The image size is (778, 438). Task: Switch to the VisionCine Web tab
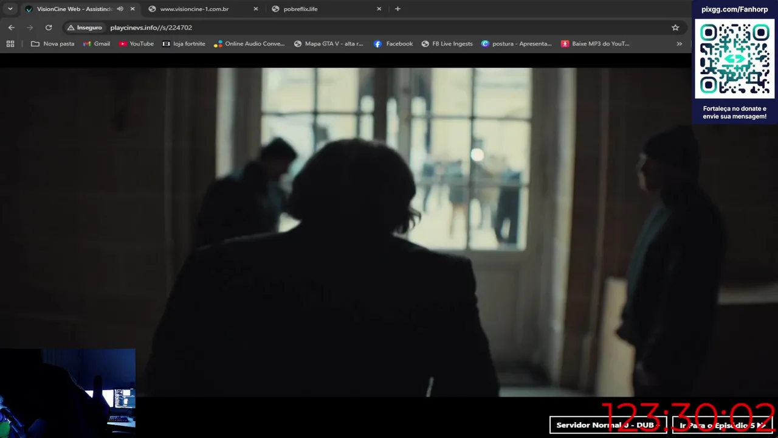pyautogui.click(x=74, y=9)
